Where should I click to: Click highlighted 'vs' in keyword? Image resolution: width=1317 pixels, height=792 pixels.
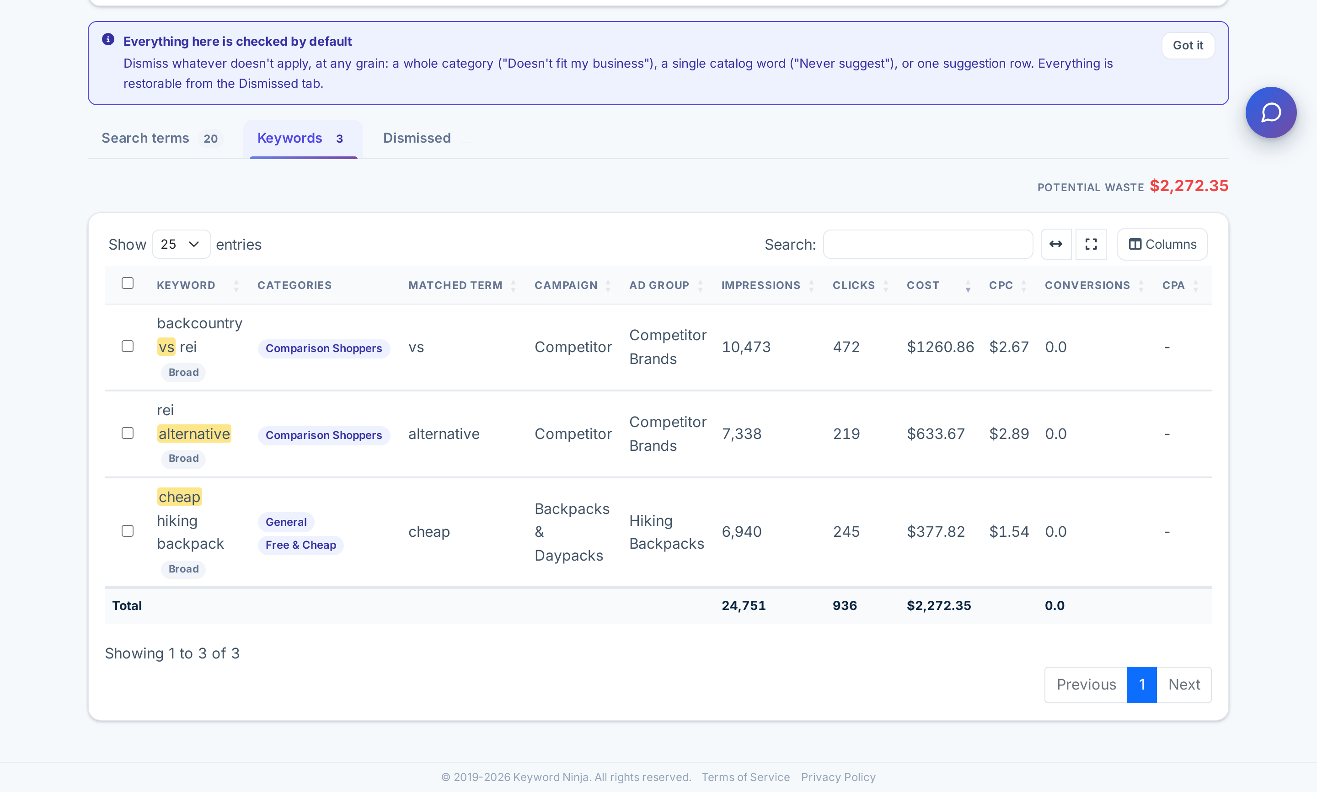(x=166, y=347)
